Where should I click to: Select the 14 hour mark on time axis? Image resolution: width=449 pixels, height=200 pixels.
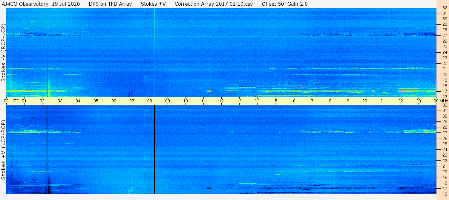point(257,101)
